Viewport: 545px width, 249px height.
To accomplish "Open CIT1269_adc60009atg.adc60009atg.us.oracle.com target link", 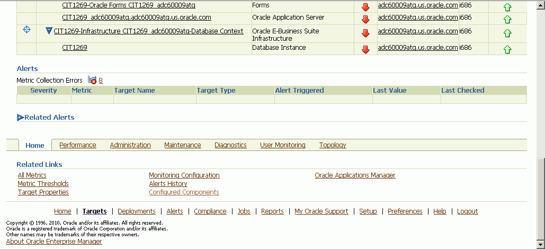I will 137,17.
